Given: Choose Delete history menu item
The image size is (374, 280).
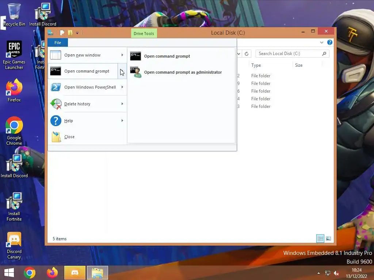Looking at the screenshot, I should (83, 104).
